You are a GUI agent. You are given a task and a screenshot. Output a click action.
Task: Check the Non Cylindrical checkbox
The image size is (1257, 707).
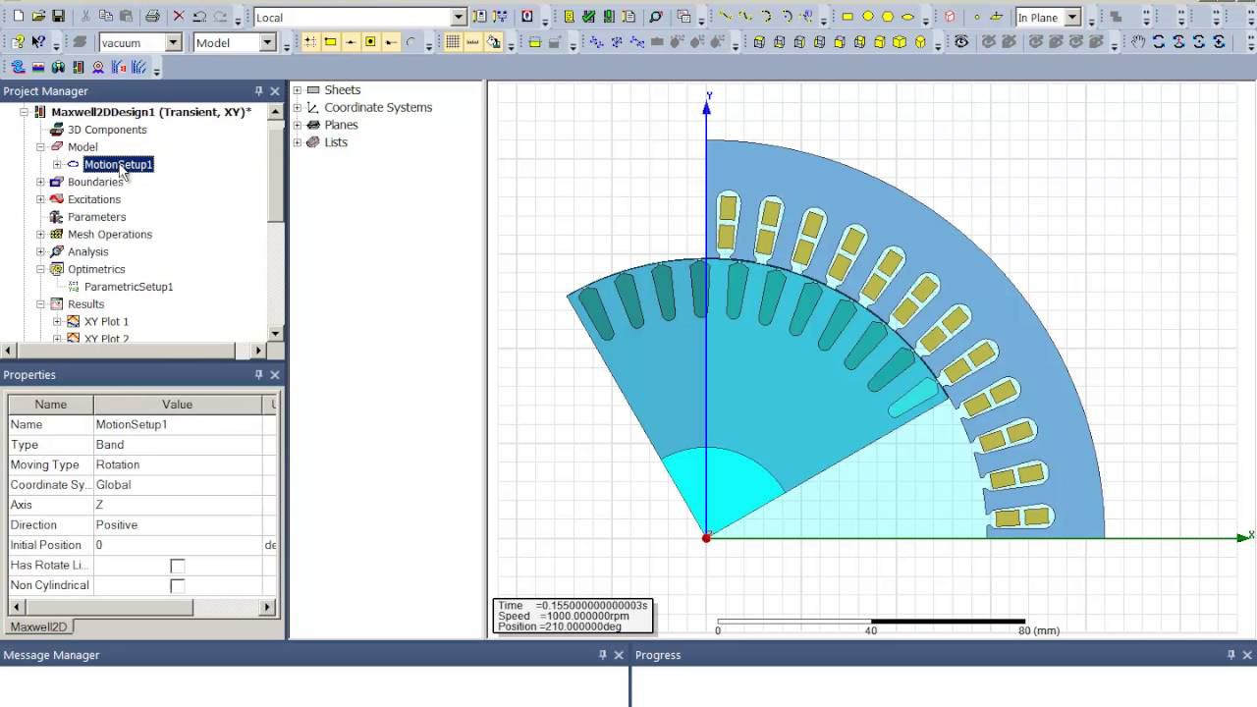177,586
